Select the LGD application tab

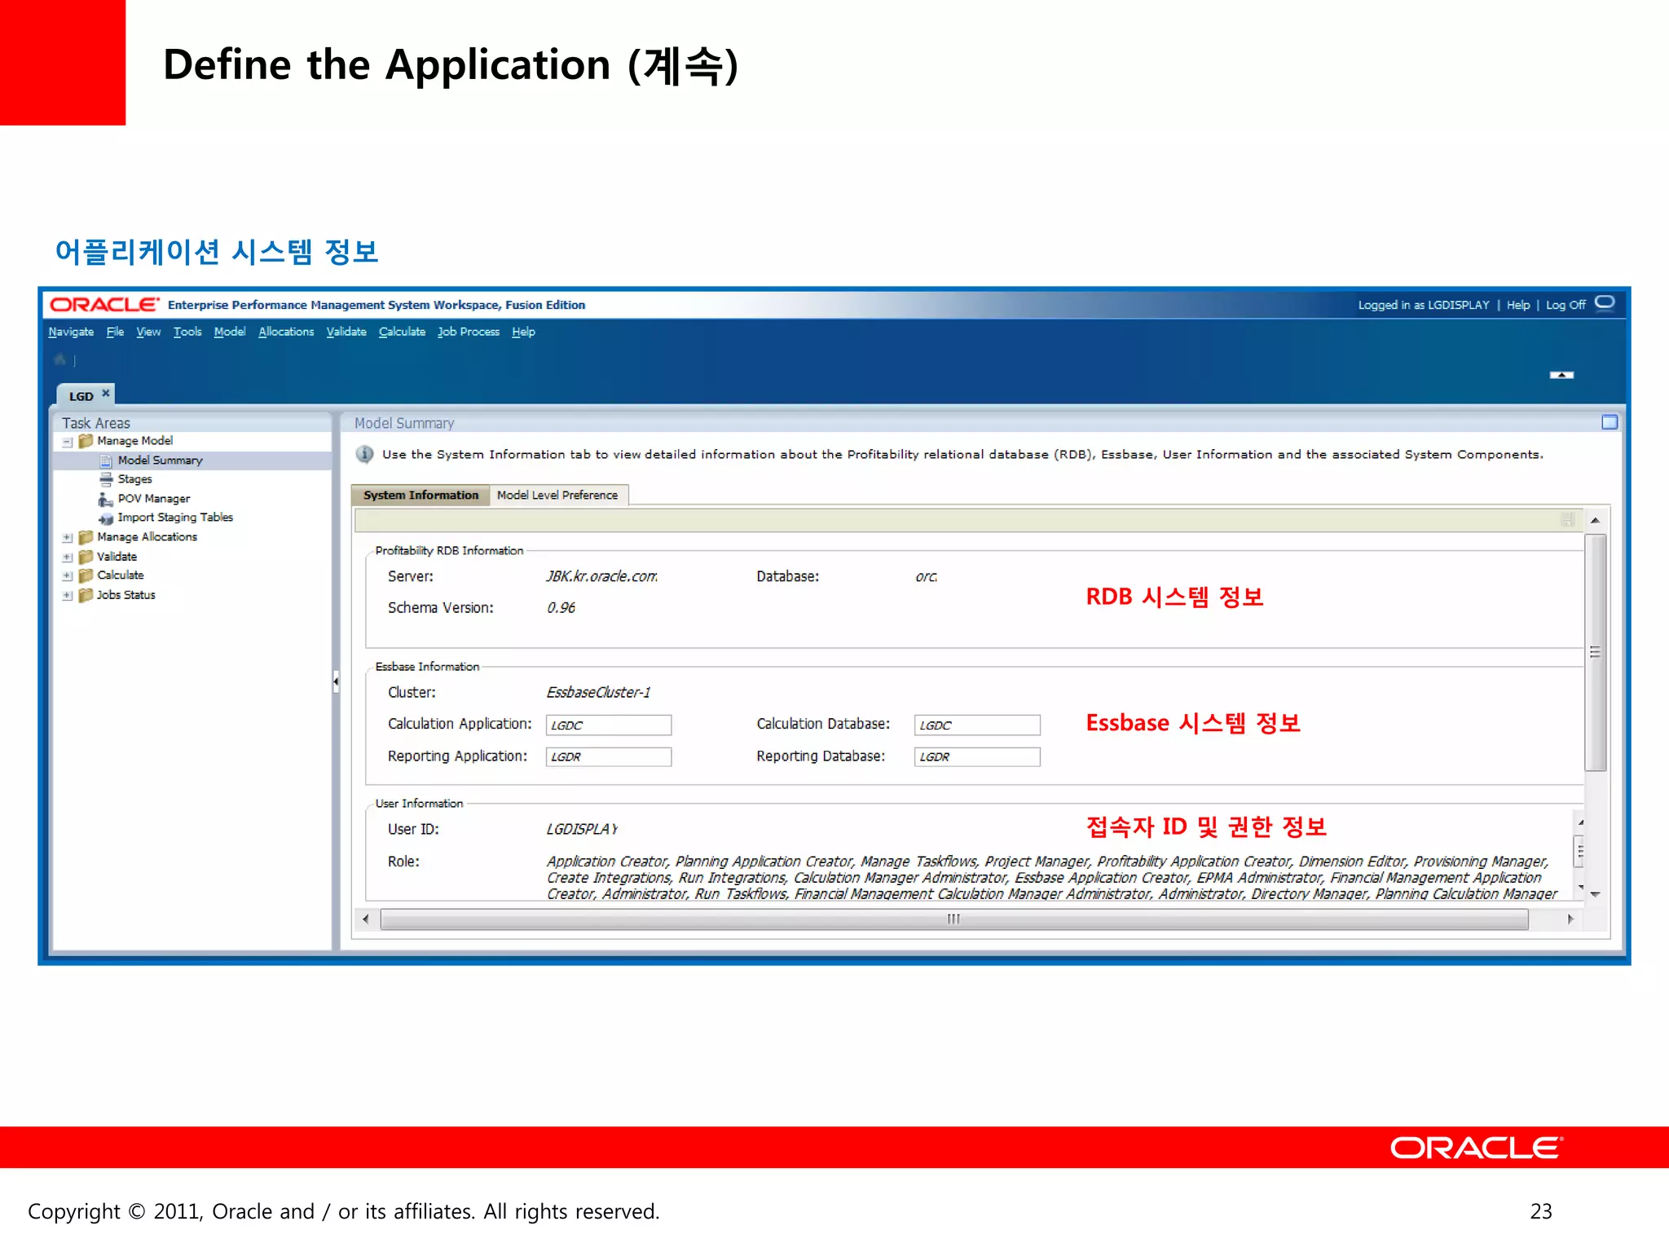[x=81, y=396]
